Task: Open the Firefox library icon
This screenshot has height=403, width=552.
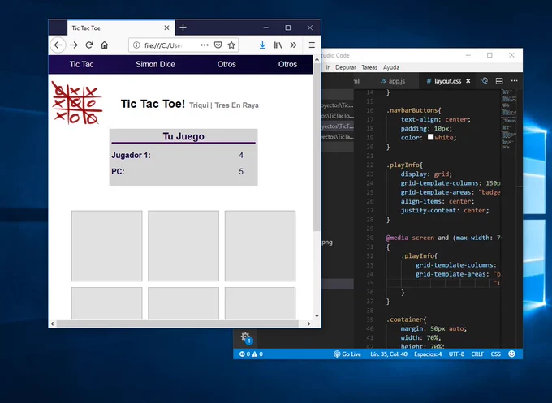Action: [278, 45]
